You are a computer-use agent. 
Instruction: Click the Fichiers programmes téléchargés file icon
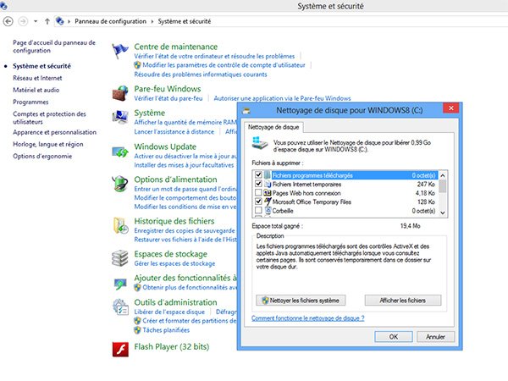pos(268,175)
